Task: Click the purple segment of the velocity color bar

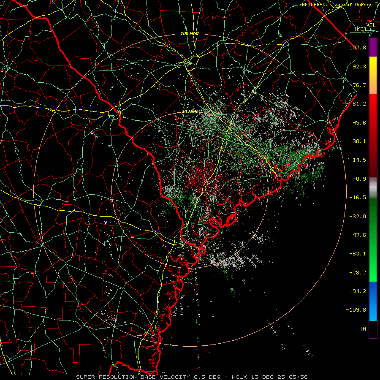Action: tap(373, 47)
